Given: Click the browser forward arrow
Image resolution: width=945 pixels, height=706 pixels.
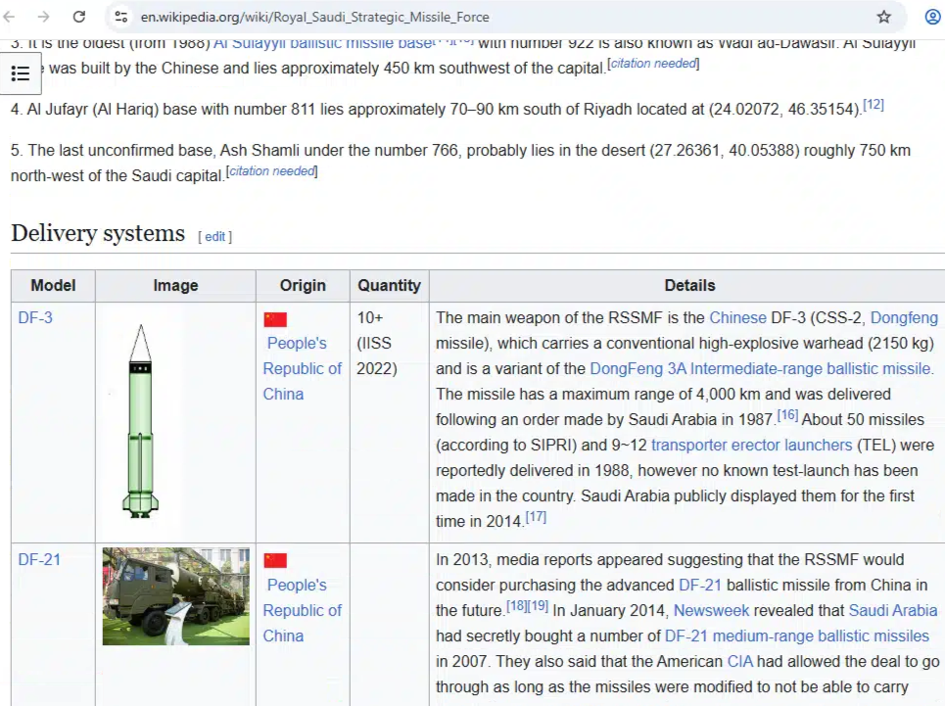Looking at the screenshot, I should 43,17.
